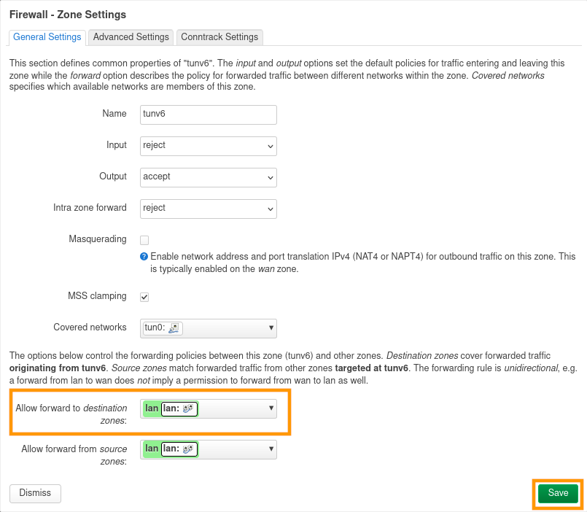Click the tun0 network interface icon
This screenshot has height=512, width=587.
click(x=174, y=328)
